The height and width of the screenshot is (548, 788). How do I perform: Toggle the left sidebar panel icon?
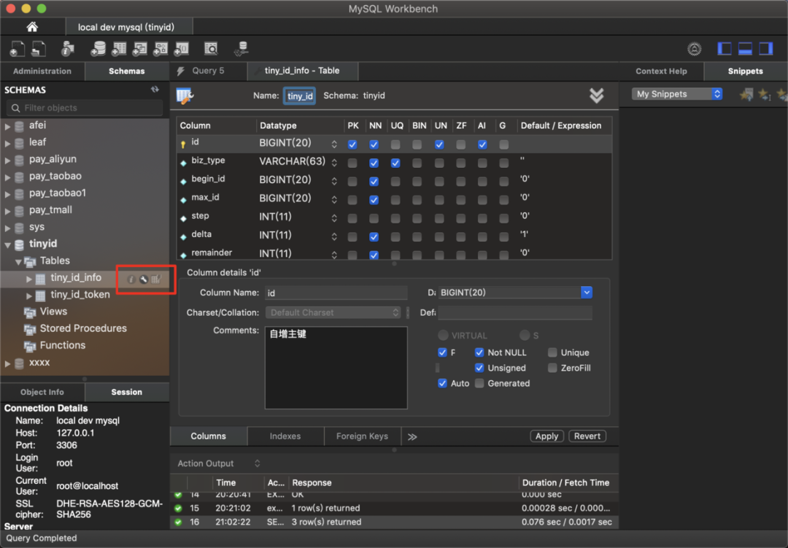(725, 49)
